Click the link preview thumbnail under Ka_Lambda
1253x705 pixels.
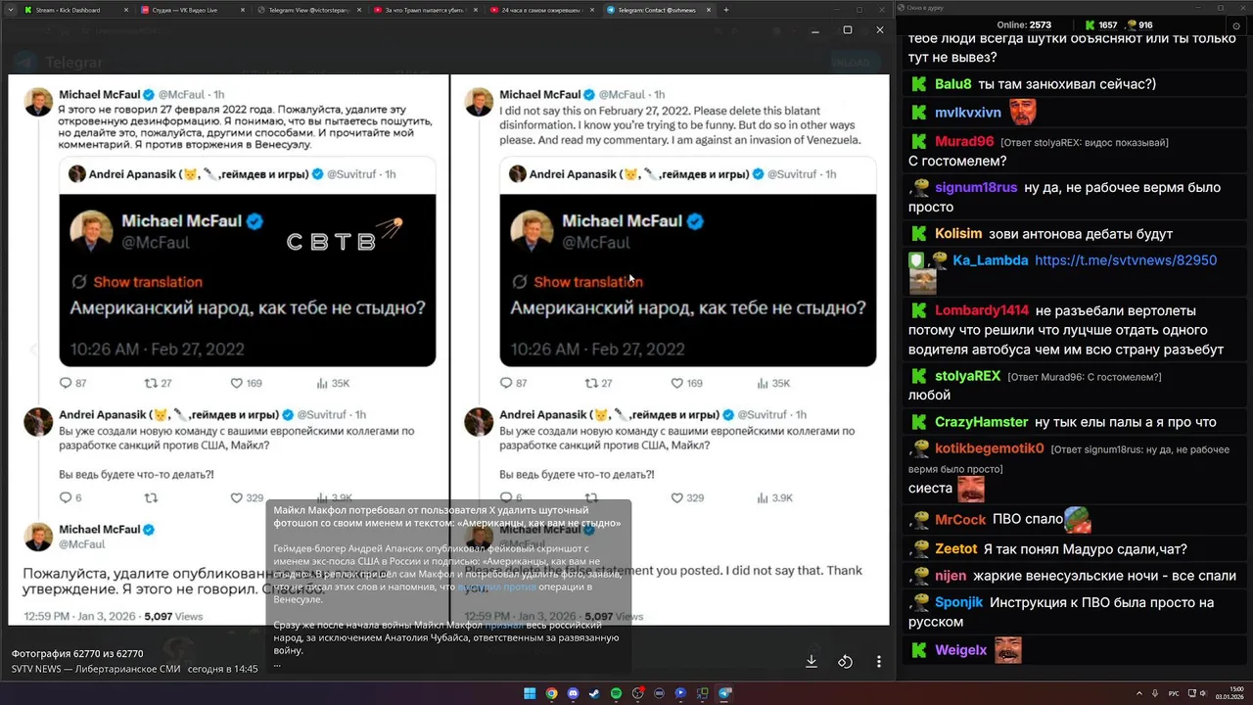pos(923,282)
